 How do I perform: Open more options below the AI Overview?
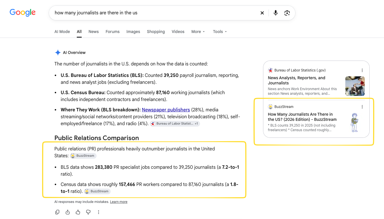pos(99,212)
